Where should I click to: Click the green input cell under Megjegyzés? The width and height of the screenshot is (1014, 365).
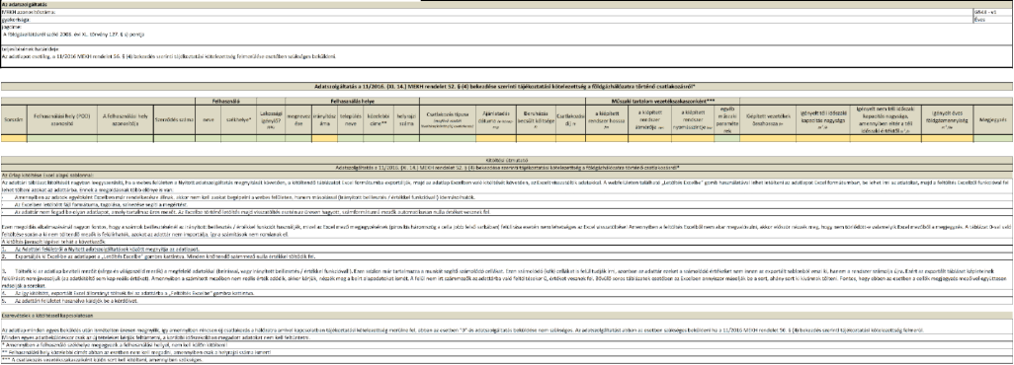[993, 138]
